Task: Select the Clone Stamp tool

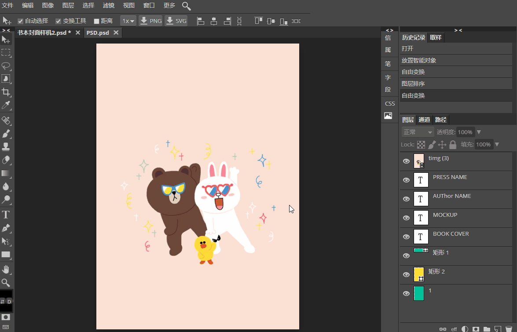Action: [6, 146]
